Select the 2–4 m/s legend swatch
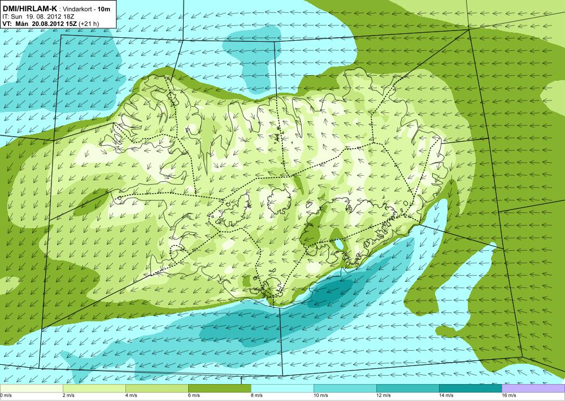 click(x=94, y=389)
